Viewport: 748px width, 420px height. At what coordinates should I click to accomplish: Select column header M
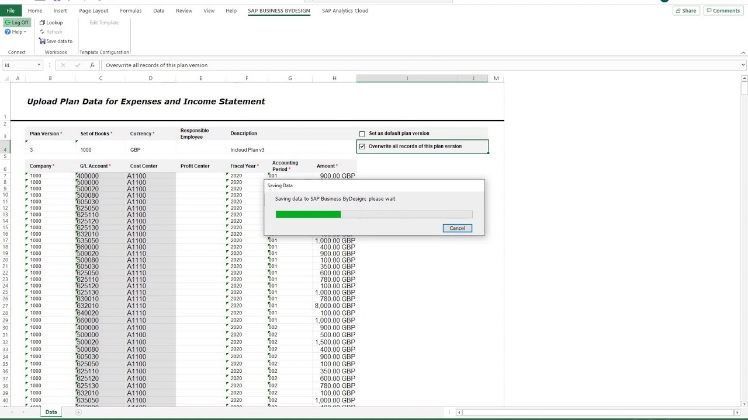click(x=496, y=78)
